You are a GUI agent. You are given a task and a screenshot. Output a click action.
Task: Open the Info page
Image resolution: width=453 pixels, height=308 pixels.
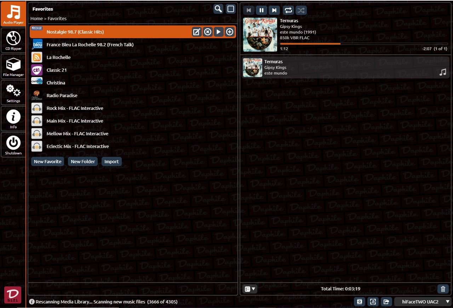click(x=13, y=119)
